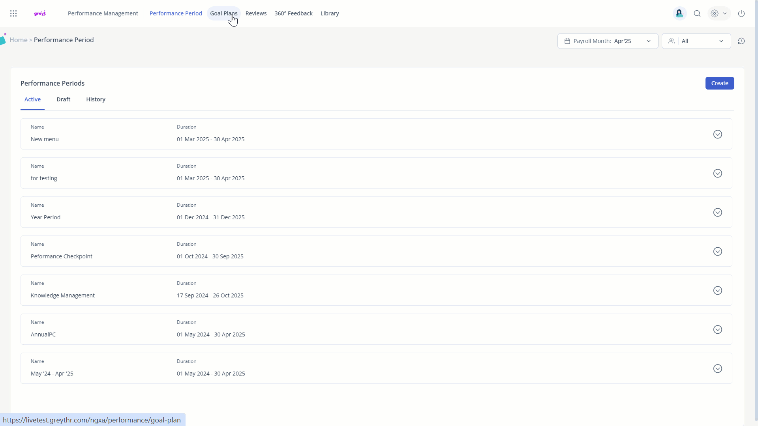Open the history clock icon
Viewport: 758px width, 426px height.
tap(741, 41)
